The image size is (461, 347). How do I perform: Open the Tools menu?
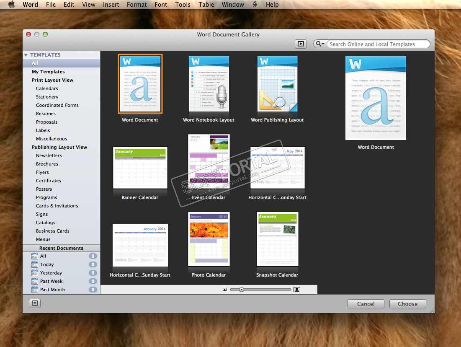tap(183, 5)
